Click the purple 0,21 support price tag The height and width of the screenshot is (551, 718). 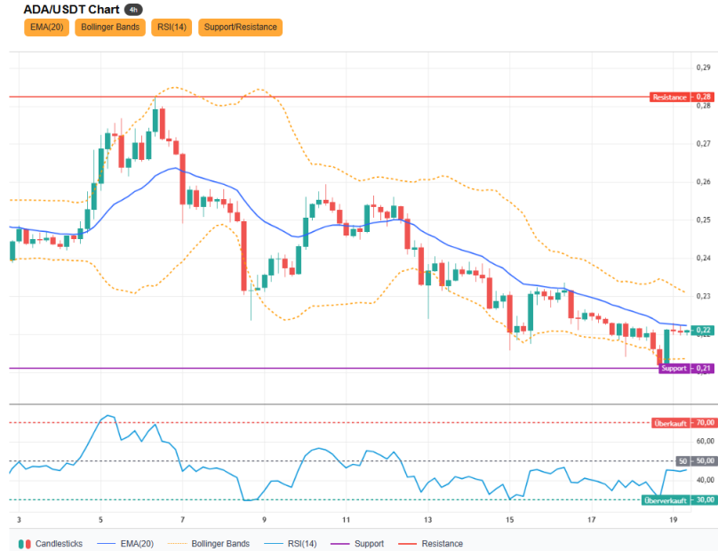tap(703, 368)
